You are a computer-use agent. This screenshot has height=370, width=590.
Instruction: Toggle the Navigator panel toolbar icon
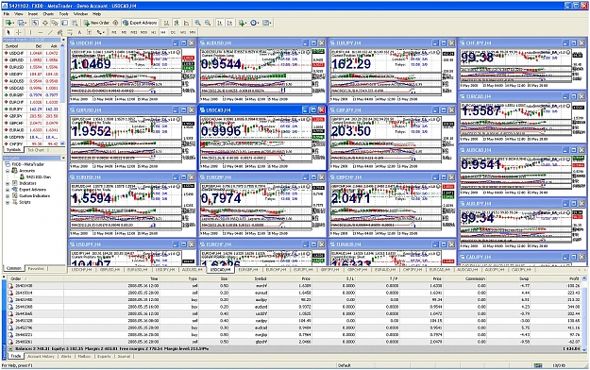tap(55, 23)
